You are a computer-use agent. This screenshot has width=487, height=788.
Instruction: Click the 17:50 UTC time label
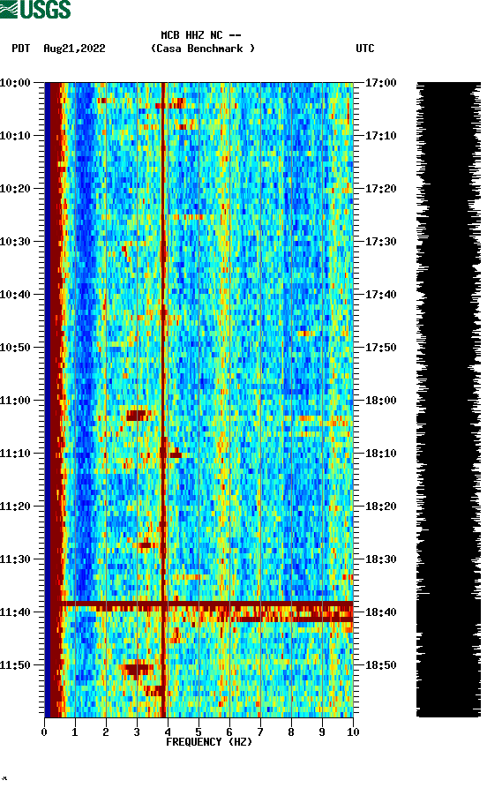pos(381,348)
